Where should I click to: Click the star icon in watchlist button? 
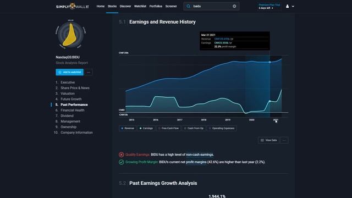click(60, 72)
